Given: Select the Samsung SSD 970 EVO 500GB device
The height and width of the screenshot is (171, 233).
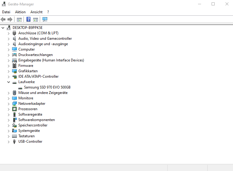Looking at the screenshot, I should [x=47, y=87].
